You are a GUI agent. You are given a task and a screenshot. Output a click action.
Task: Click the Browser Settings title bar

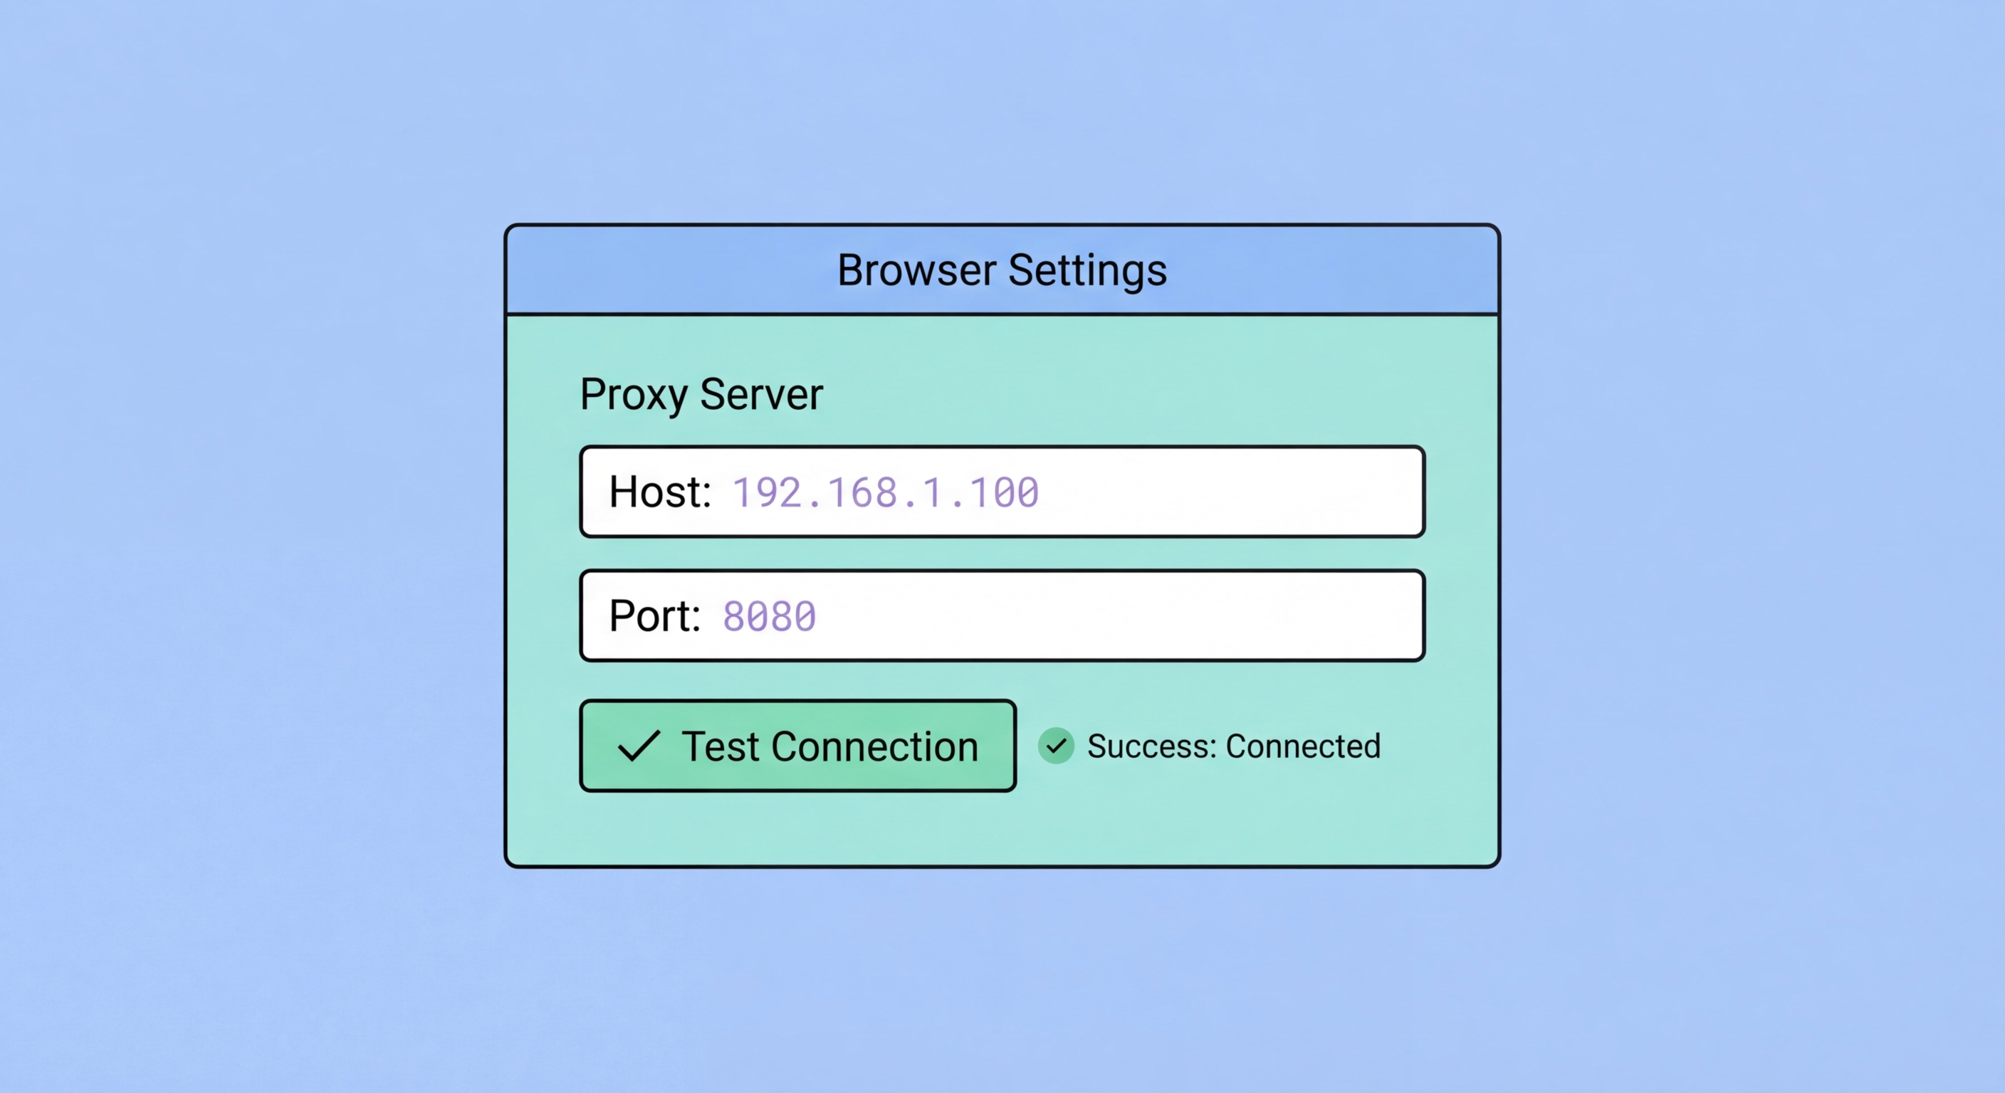tap(1002, 269)
